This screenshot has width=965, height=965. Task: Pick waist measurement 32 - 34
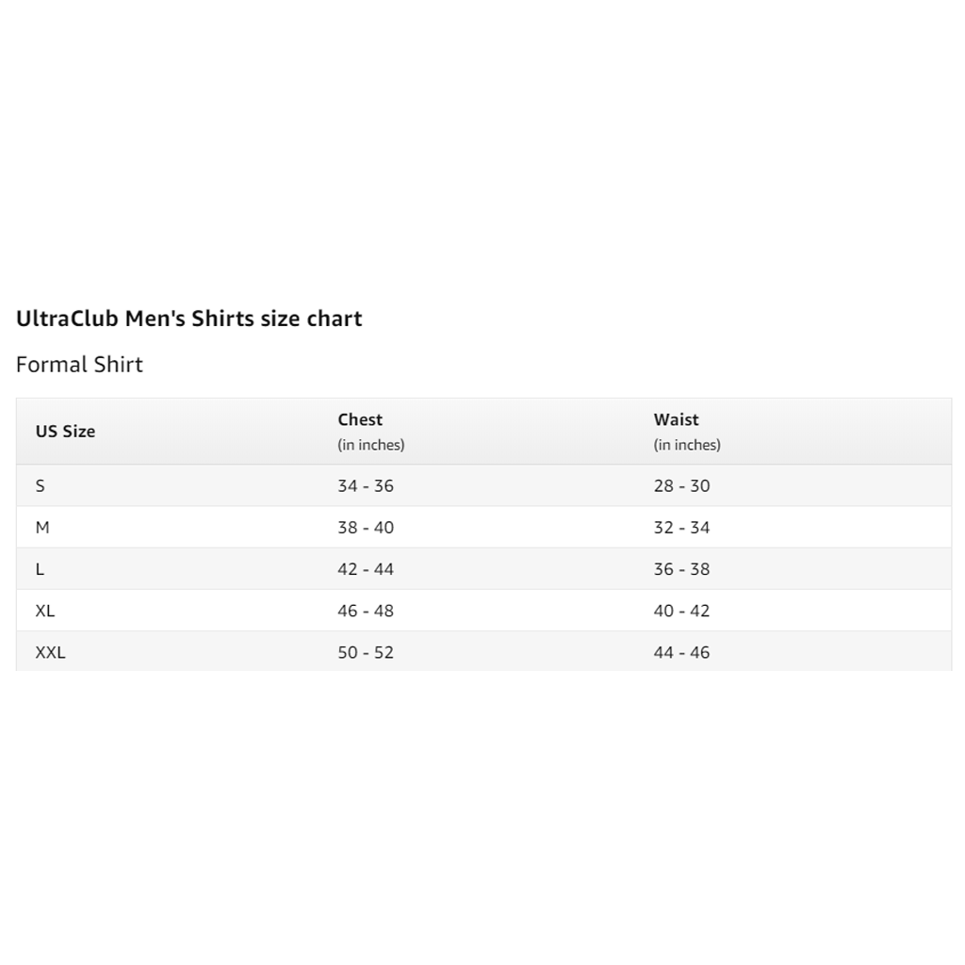(x=681, y=528)
